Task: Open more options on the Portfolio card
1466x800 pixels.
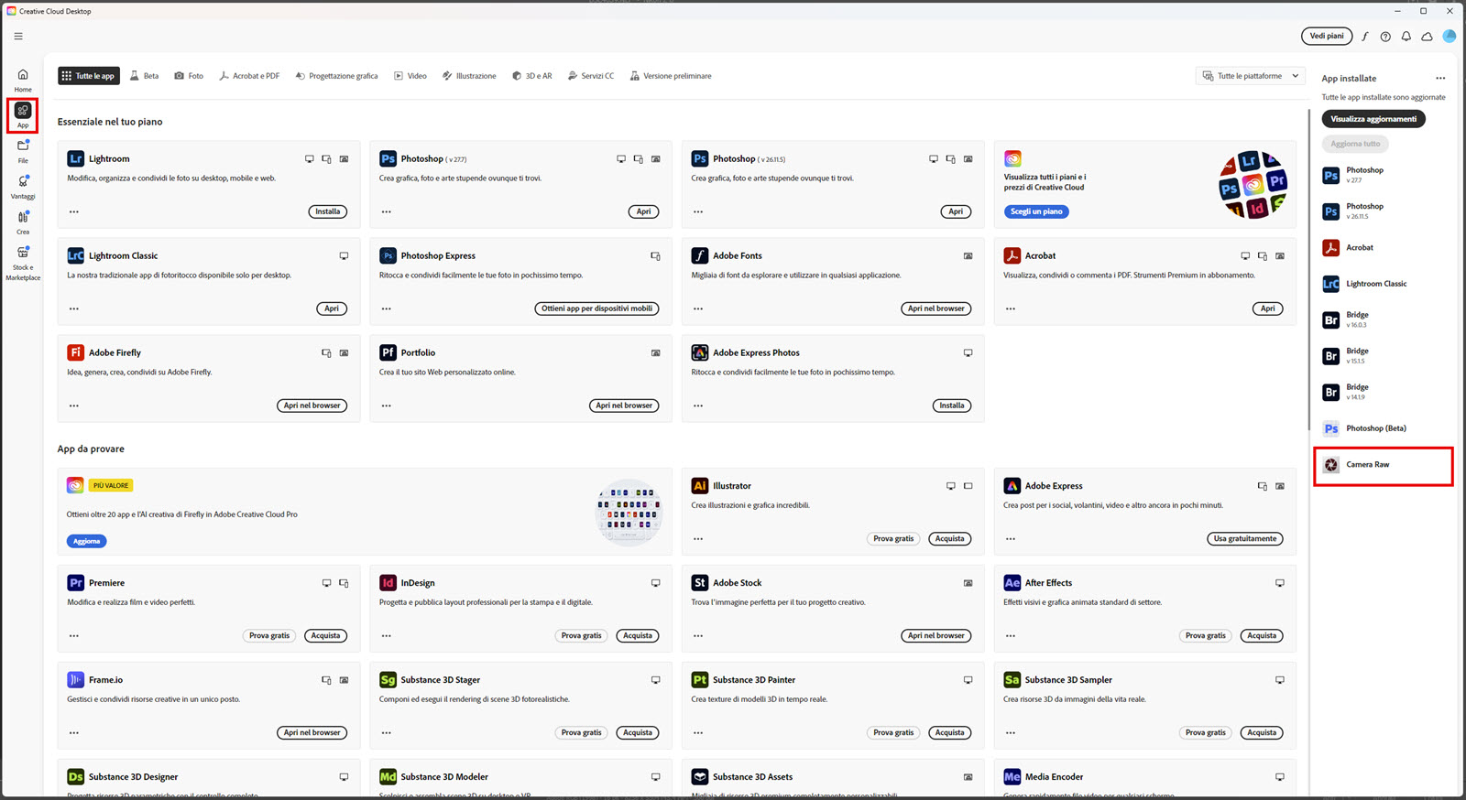Action: pos(387,405)
